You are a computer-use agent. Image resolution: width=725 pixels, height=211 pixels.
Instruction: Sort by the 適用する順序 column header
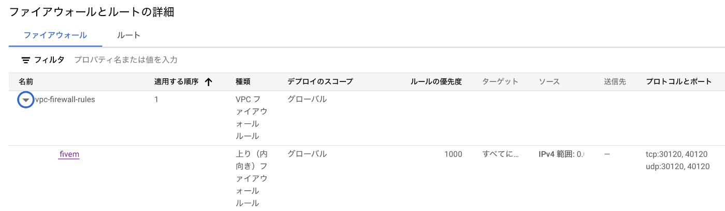coord(177,82)
